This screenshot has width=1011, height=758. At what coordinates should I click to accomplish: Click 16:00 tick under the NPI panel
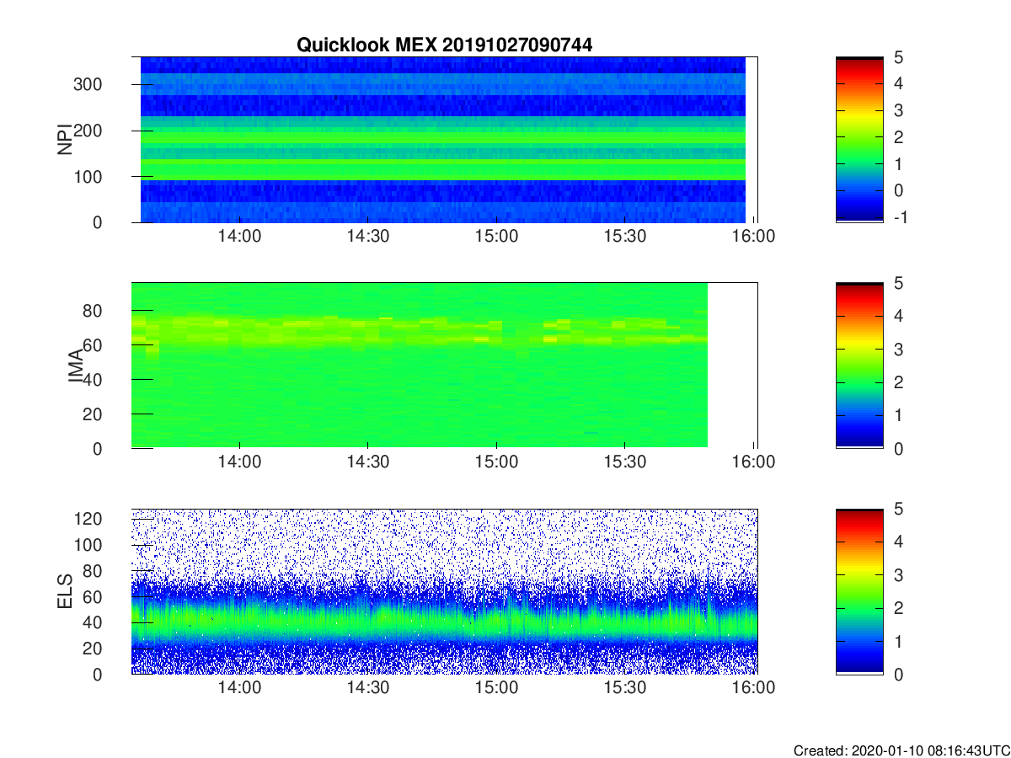coord(753,237)
